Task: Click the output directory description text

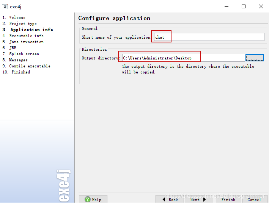Action: tap(188, 69)
